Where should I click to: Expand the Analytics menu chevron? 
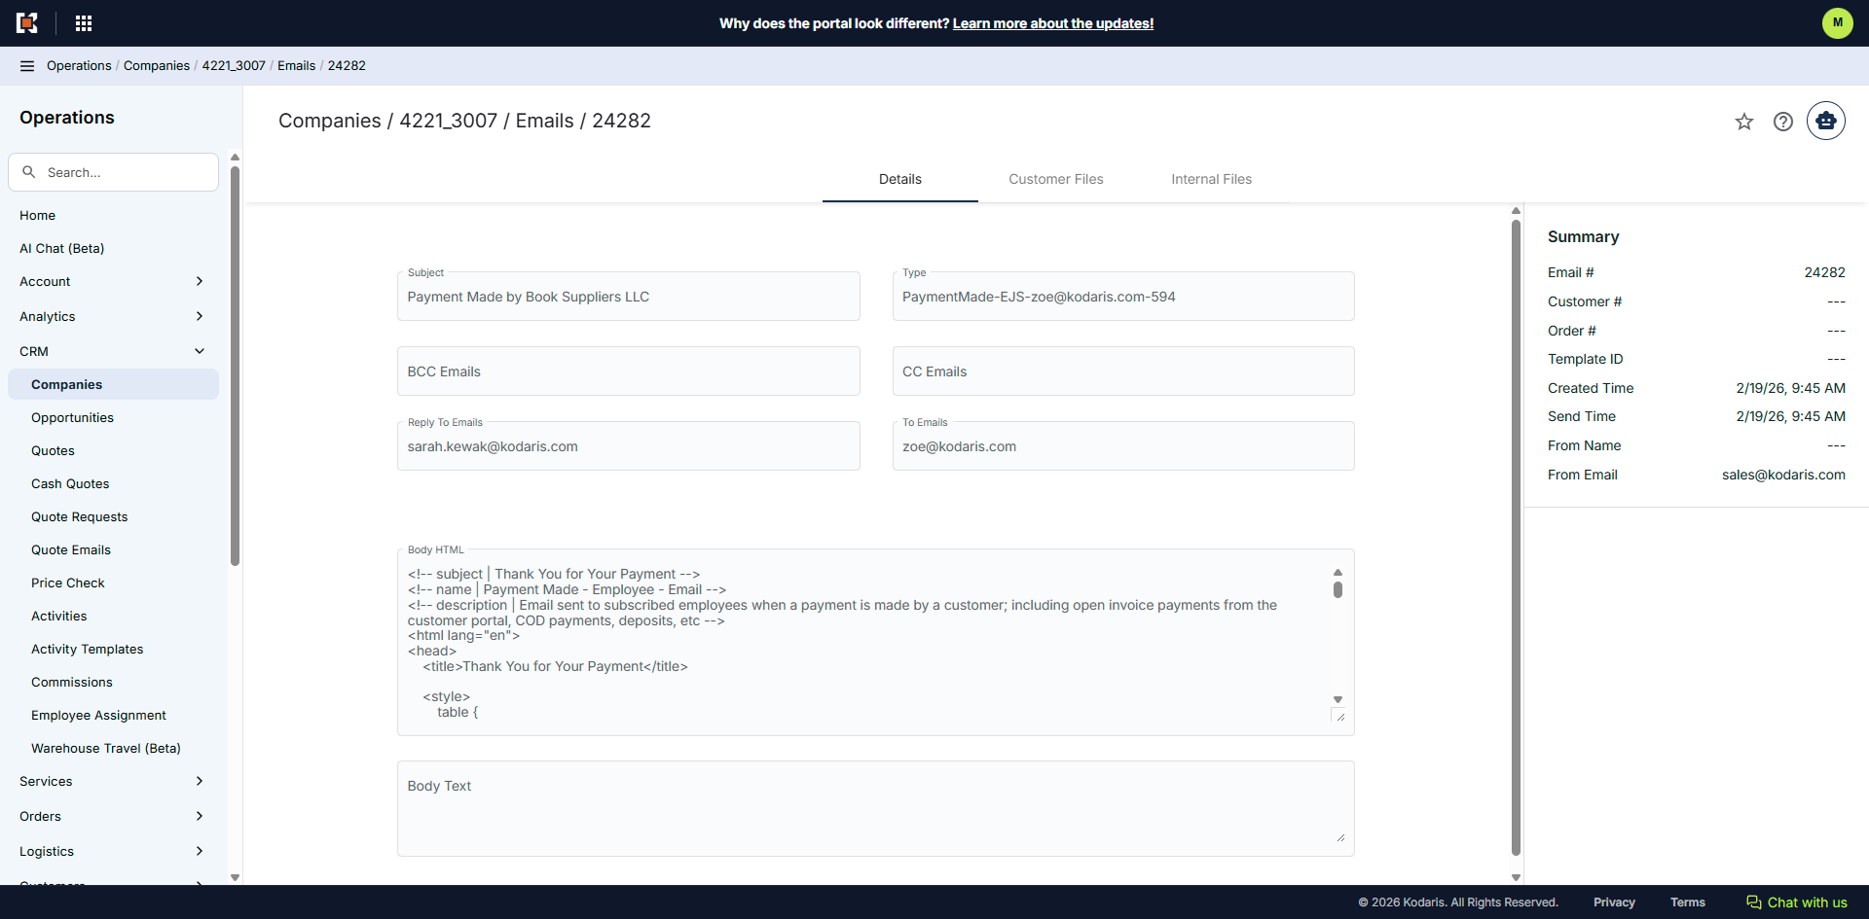200,316
